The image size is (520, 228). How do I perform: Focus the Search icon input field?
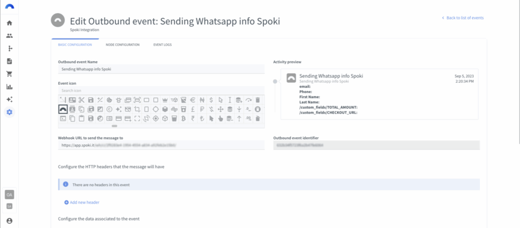click(x=161, y=91)
